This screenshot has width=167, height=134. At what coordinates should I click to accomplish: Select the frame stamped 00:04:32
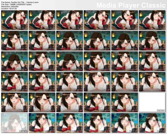tap(69, 82)
